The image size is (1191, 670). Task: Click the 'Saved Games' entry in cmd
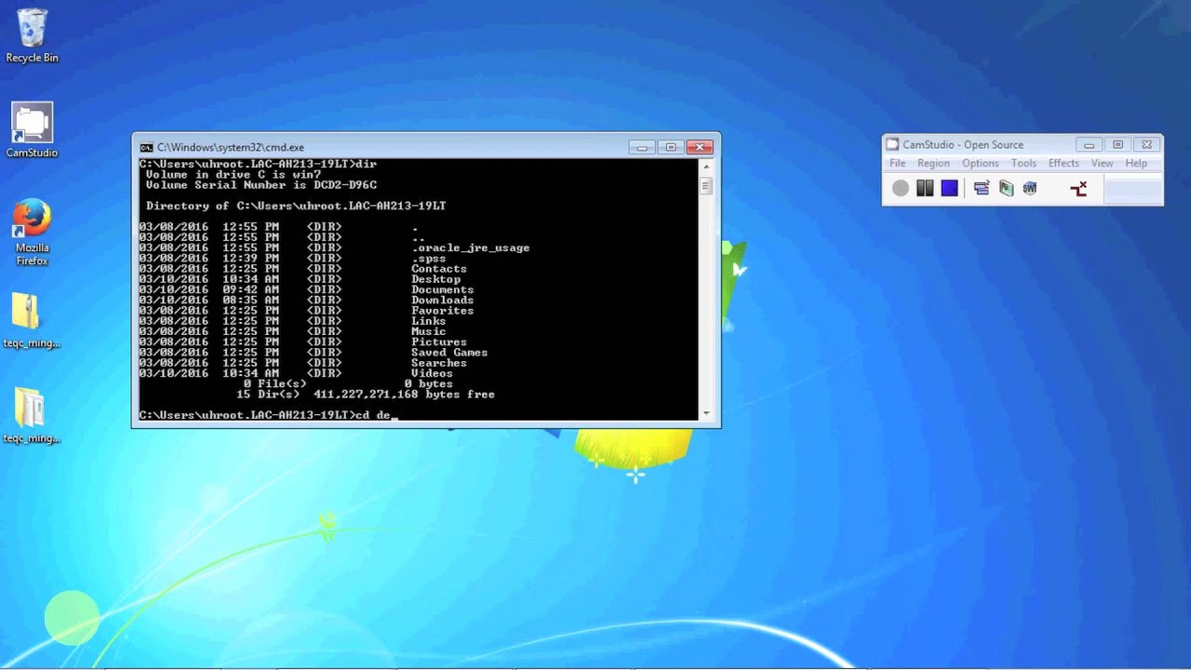click(x=449, y=353)
